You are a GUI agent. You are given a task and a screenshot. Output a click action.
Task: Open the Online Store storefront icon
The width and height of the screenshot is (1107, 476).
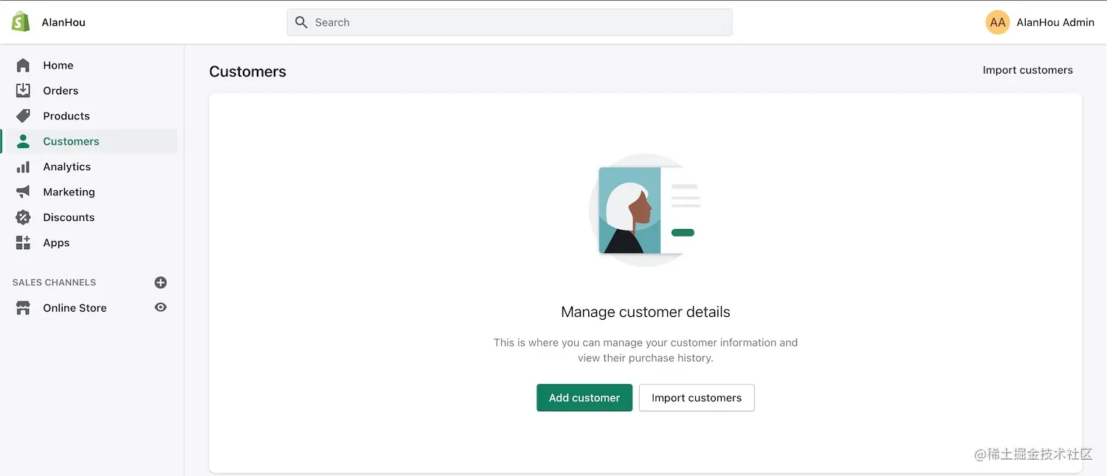pyautogui.click(x=24, y=307)
